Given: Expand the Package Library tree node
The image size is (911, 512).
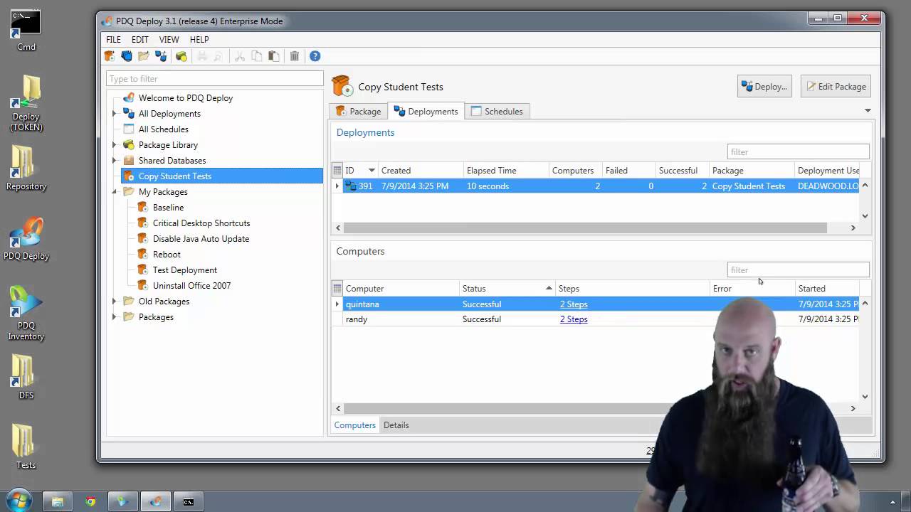Looking at the screenshot, I should pos(114,145).
